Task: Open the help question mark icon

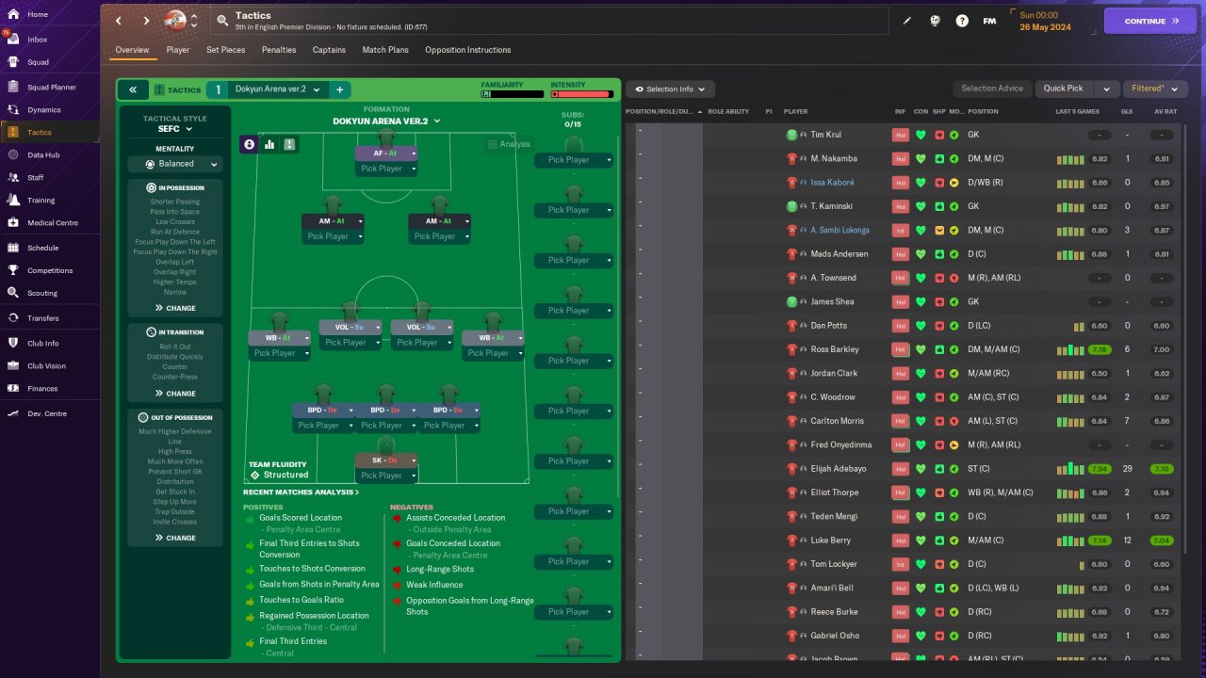Action: [x=962, y=21]
